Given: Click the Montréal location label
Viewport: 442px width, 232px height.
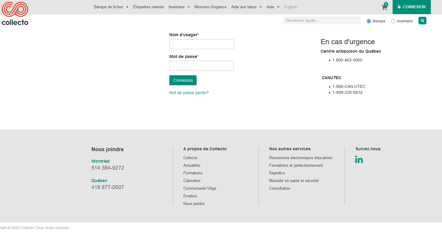Looking at the screenshot, I should [101, 161].
